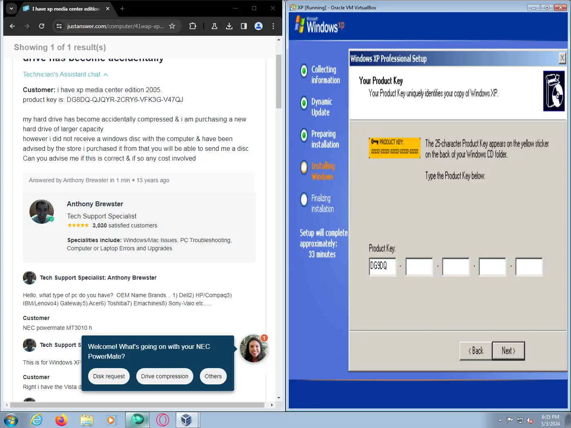Click the third Product Key field
The width and height of the screenshot is (571, 428).
[x=456, y=267]
